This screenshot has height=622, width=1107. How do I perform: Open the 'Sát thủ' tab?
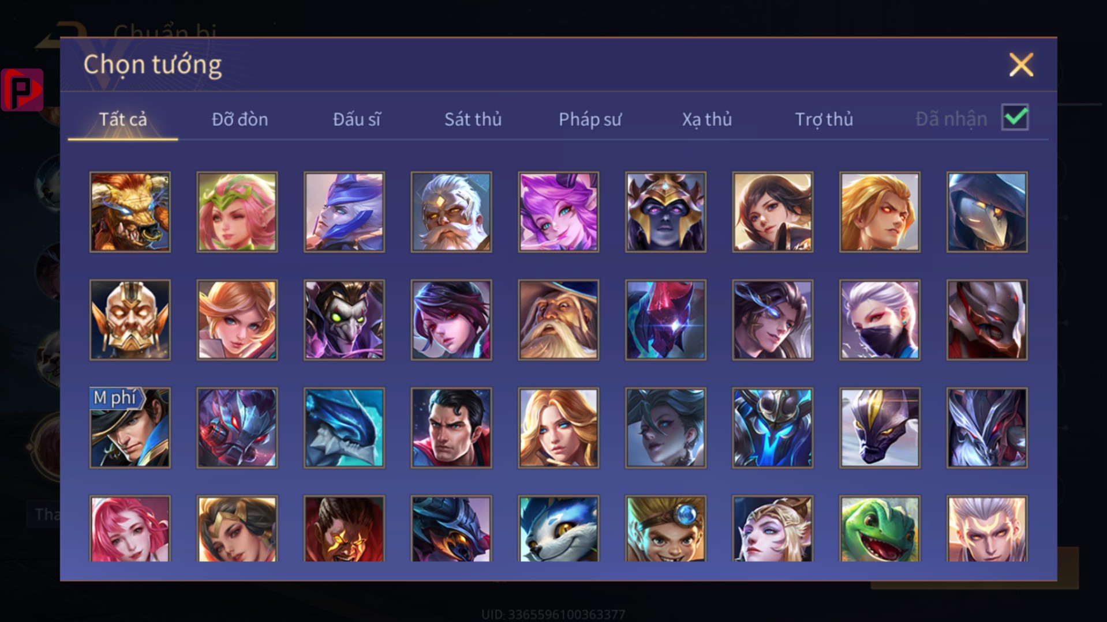coord(473,119)
